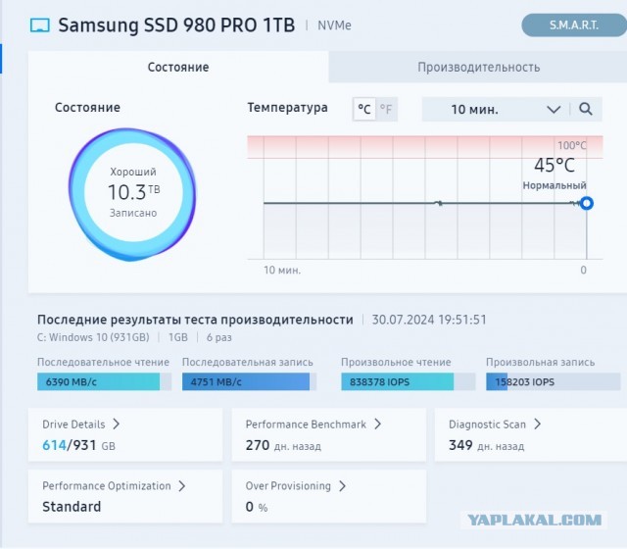Open Diagnostic Scan card
627x549 pixels.
pyautogui.click(x=531, y=434)
